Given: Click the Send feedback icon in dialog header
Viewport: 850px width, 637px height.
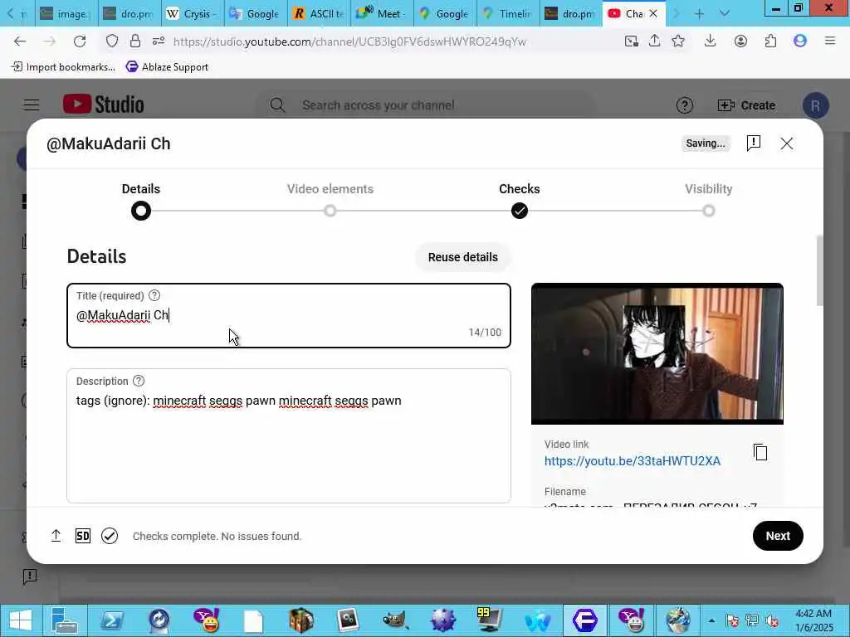Looking at the screenshot, I should pyautogui.click(x=754, y=143).
